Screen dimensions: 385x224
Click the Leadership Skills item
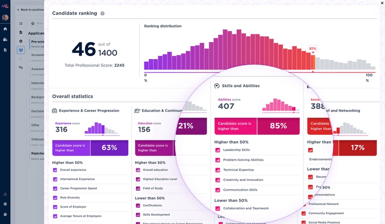pyautogui.click(x=236, y=150)
